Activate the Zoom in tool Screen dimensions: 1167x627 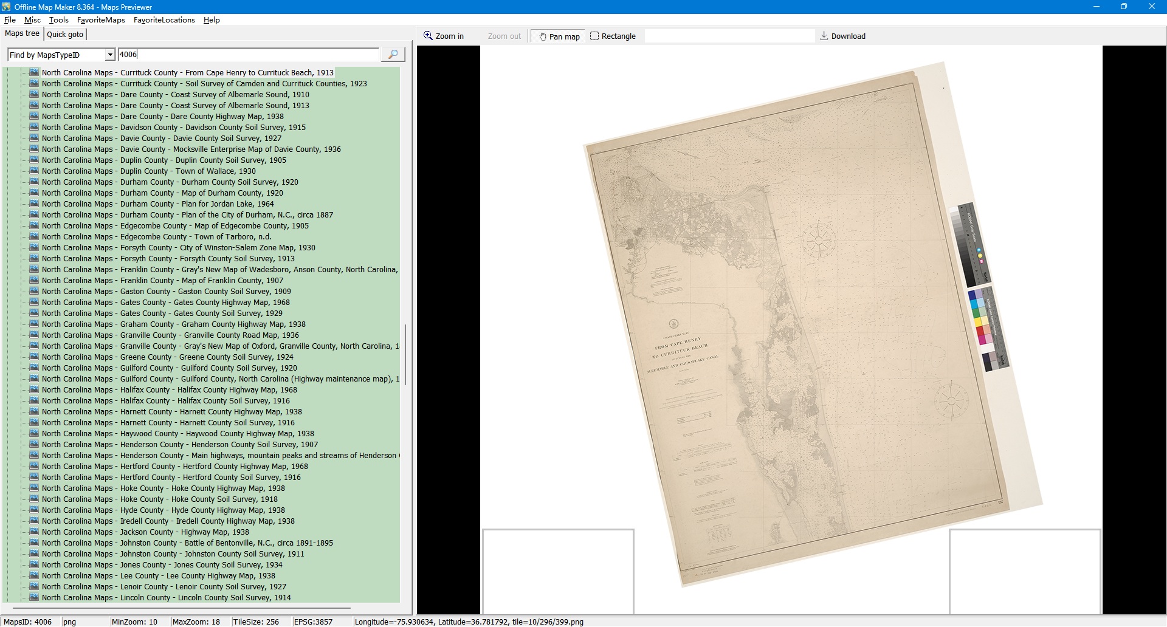click(444, 36)
